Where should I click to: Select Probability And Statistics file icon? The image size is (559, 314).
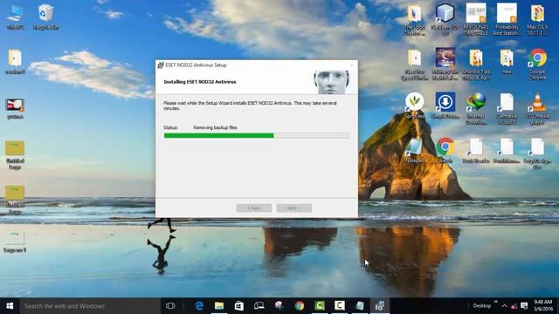(507, 19)
